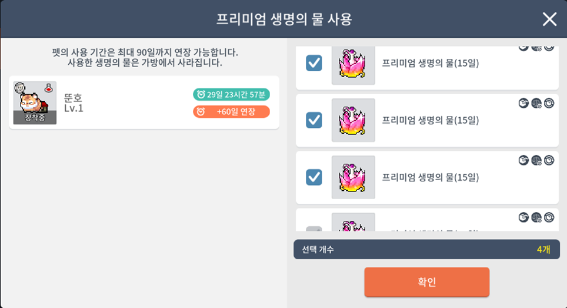Viewport: 567px width, 308px height.
Task: Click the alarm clock icon in green badge
Action: pos(201,94)
